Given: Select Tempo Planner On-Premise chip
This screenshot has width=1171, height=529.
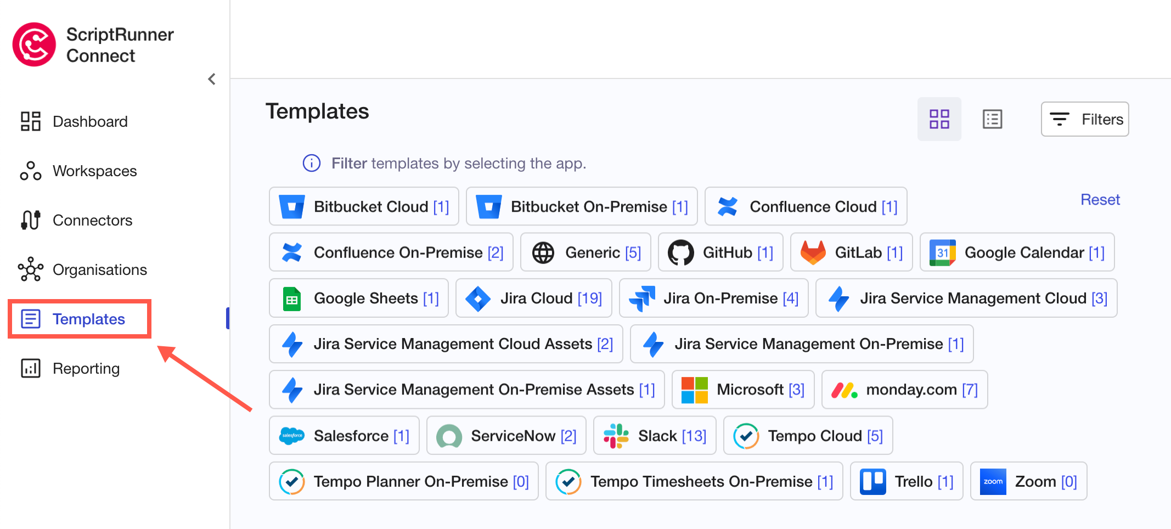Looking at the screenshot, I should 404,481.
